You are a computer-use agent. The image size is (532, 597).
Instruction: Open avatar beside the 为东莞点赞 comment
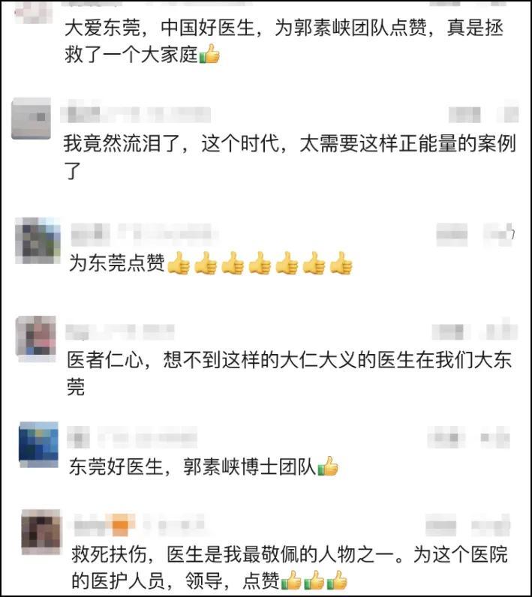pyautogui.click(x=38, y=241)
